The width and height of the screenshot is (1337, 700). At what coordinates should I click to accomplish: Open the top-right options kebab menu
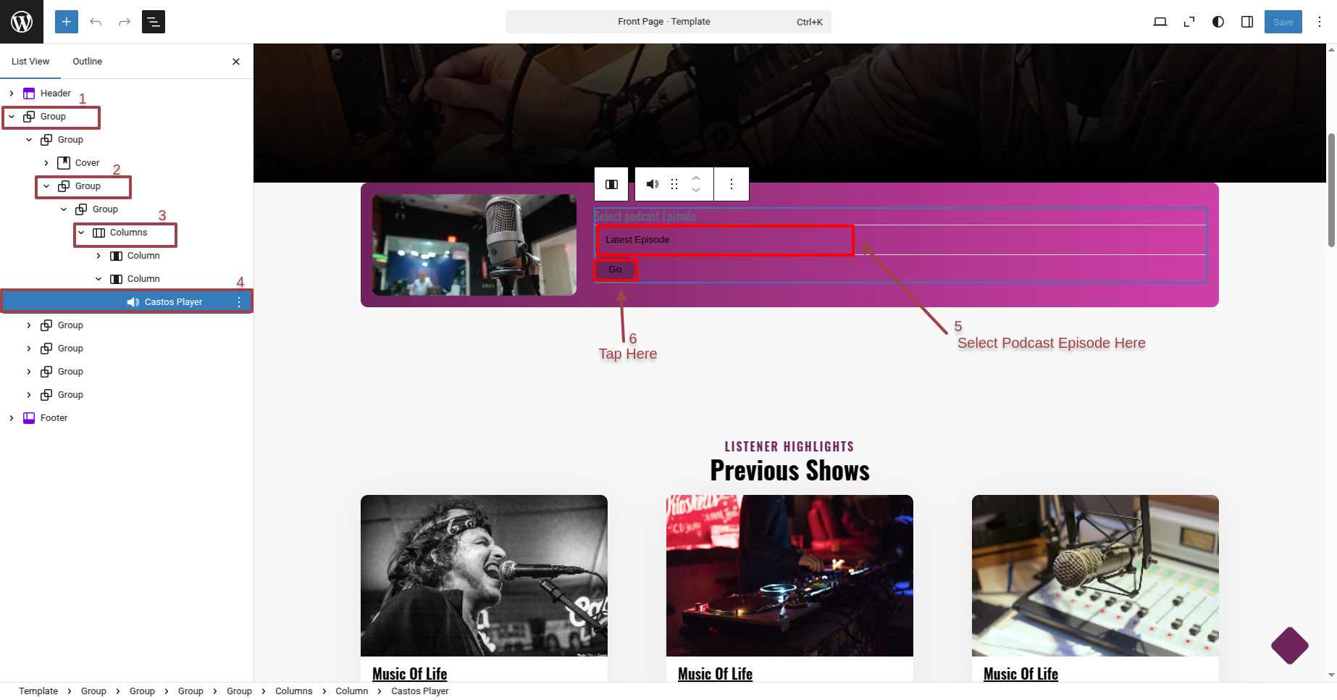(x=1320, y=22)
